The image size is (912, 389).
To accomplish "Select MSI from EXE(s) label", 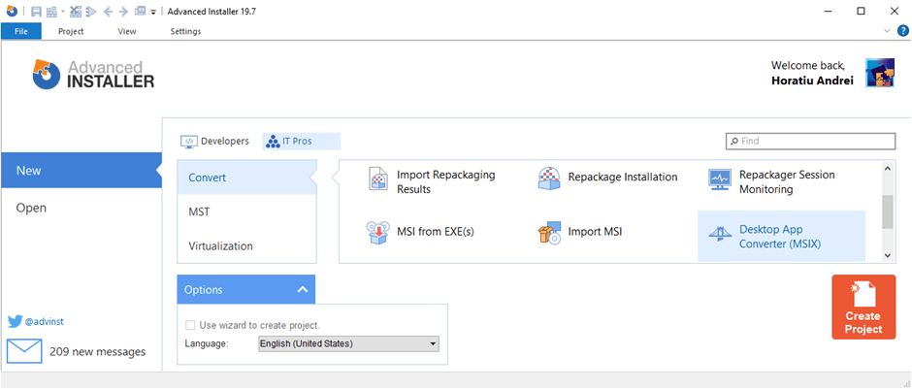I will click(436, 232).
